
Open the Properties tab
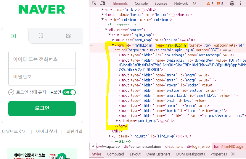(219, 154)
